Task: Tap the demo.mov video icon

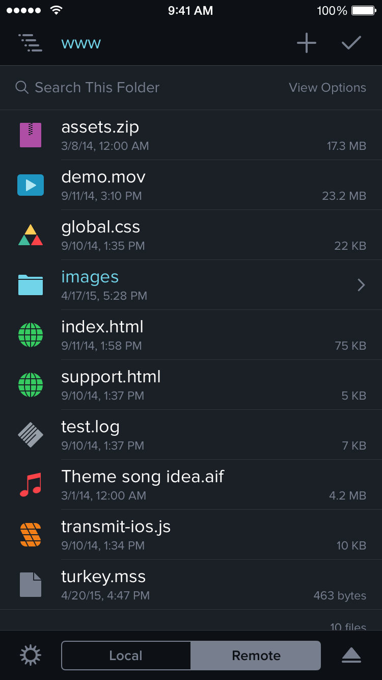Action: click(x=31, y=185)
